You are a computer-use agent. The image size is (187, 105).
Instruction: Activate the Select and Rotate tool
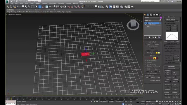(x=43, y=7)
